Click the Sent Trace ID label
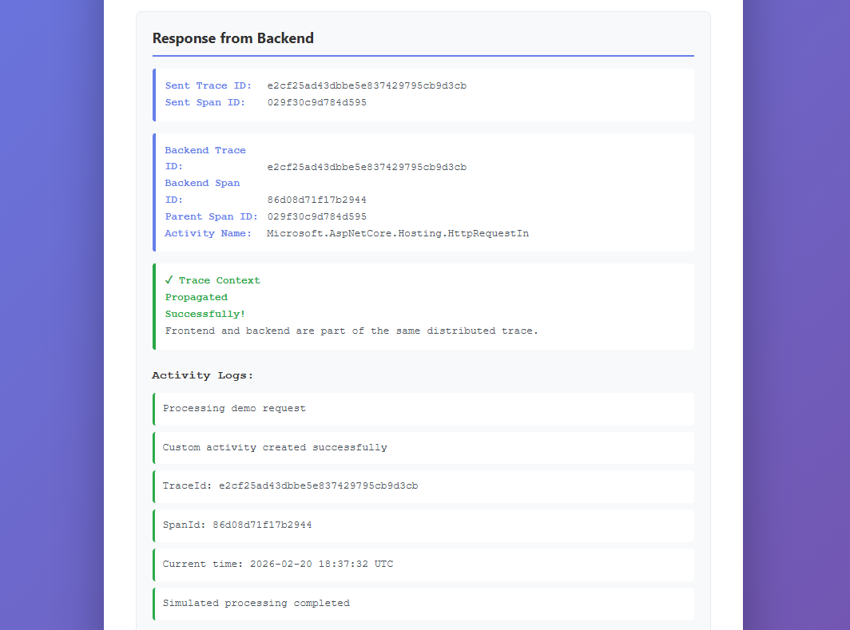Screen dimensions: 850x630 pyautogui.click(x=205, y=85)
